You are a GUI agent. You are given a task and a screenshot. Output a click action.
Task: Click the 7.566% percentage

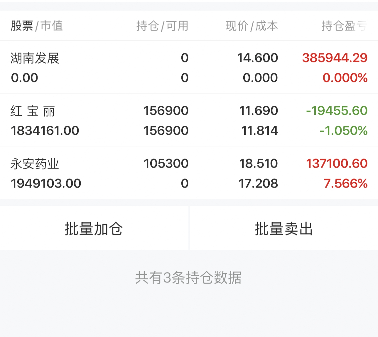(346, 183)
